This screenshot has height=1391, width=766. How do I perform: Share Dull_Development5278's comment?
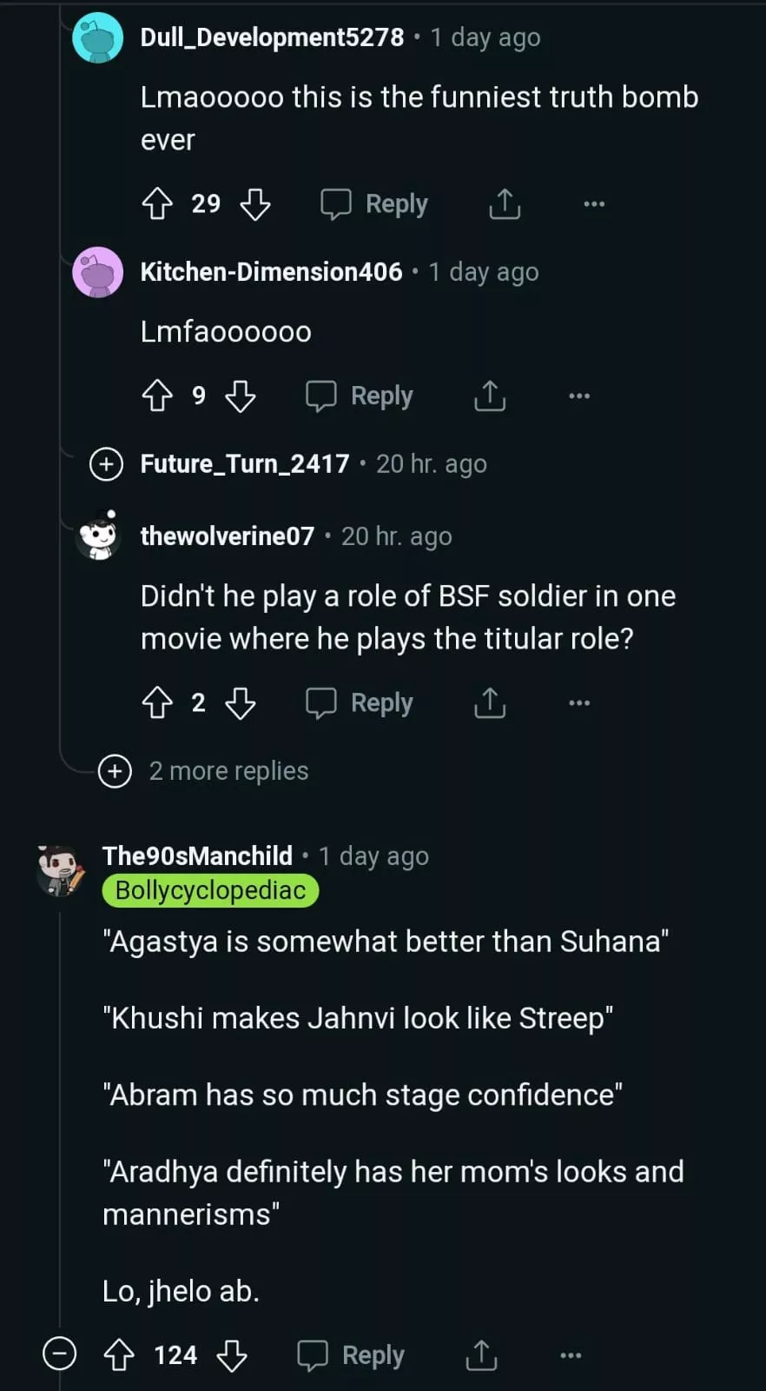tap(505, 204)
